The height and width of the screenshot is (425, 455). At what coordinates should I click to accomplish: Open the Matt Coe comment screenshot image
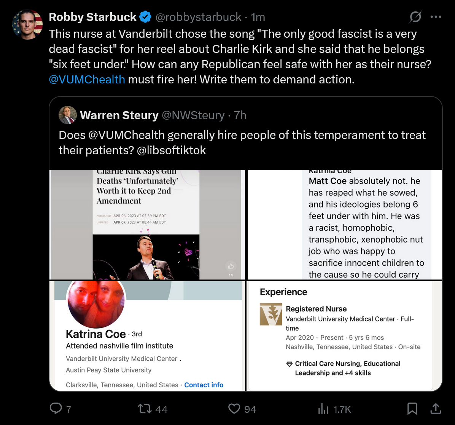tap(345, 225)
